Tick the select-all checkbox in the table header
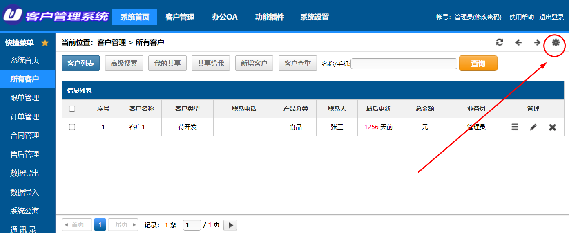This screenshot has width=569, height=233. point(72,109)
